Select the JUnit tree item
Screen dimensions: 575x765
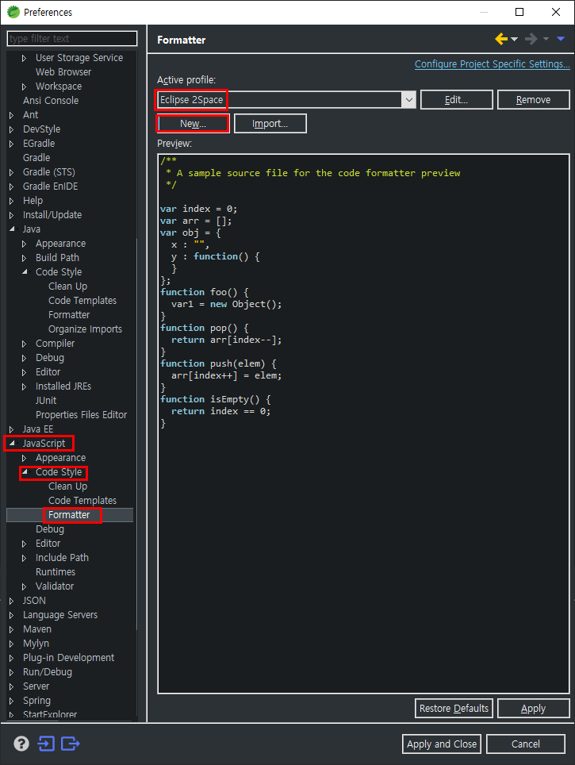pyautogui.click(x=46, y=401)
